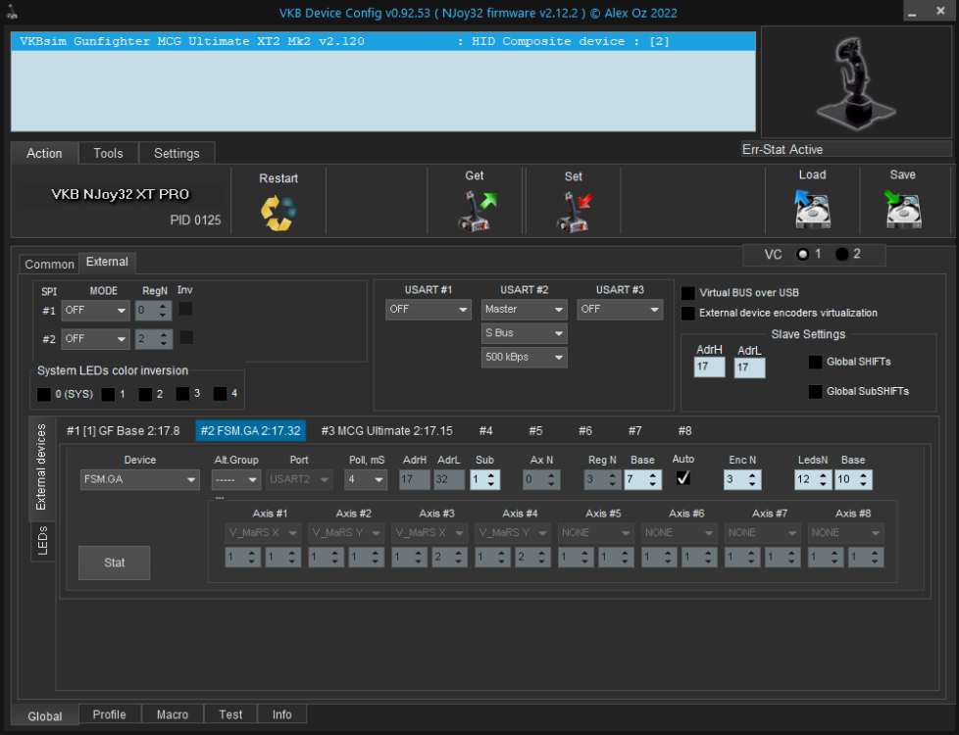Viewport: 959px width, 735px height.
Task: Select VC radio option 2
Action: 842,255
